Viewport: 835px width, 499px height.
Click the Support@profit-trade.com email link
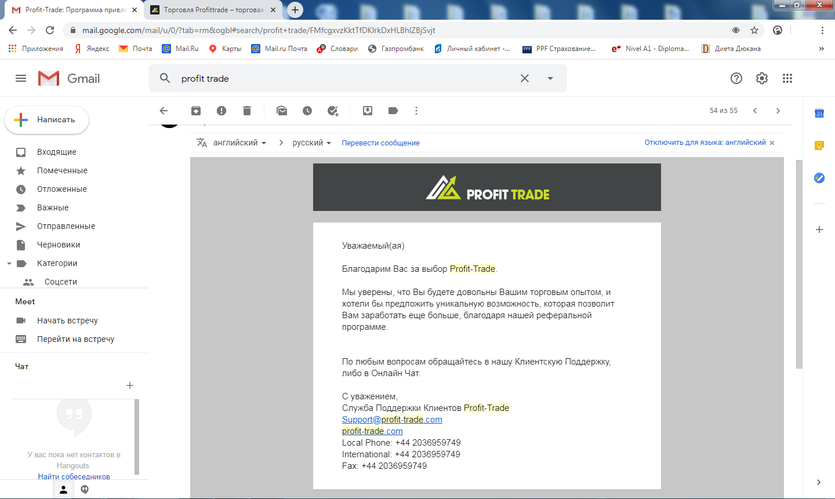(392, 420)
